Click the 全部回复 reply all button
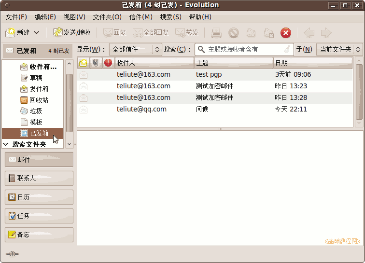This screenshot has width=365, height=263. pyautogui.click(x=151, y=33)
